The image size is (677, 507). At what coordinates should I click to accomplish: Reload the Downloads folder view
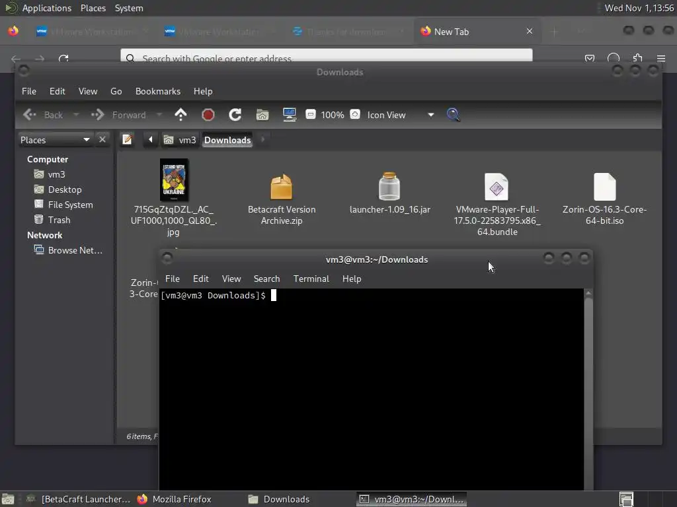[x=235, y=115]
